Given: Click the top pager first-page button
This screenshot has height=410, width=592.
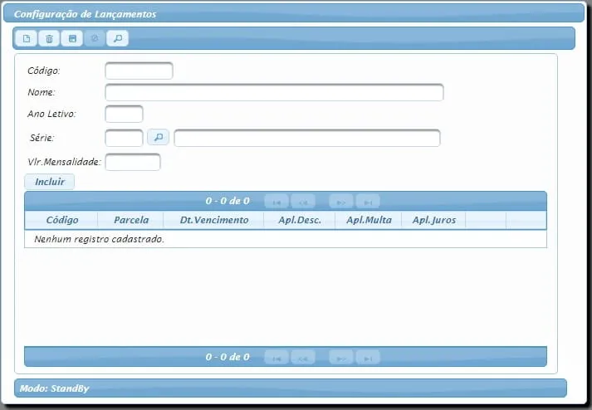Looking at the screenshot, I should tap(276, 202).
